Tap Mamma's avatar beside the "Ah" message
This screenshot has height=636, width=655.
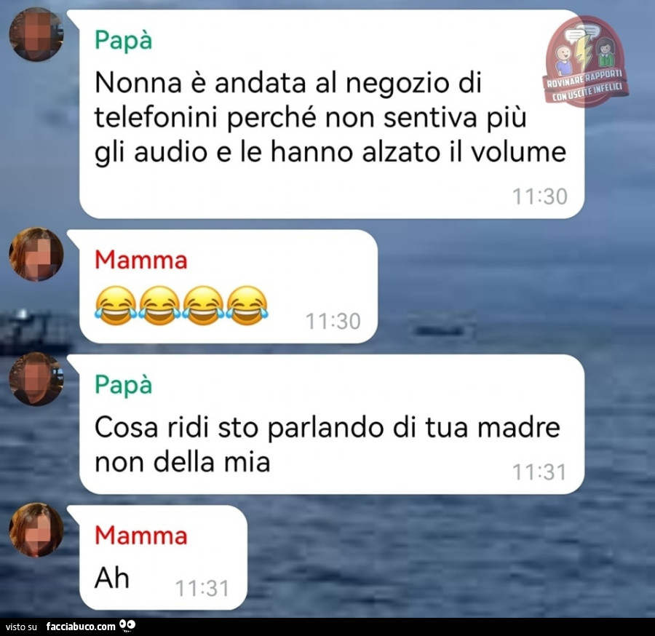(x=36, y=530)
